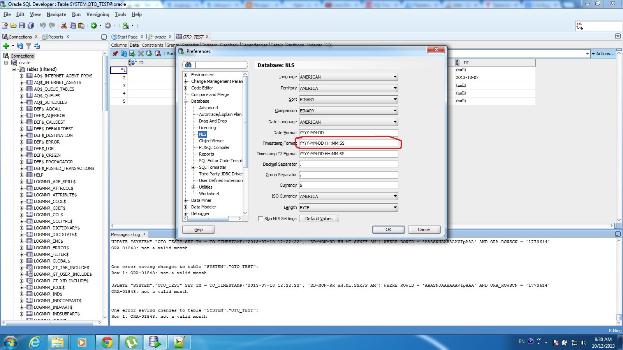Open the Tools menu

point(120,14)
